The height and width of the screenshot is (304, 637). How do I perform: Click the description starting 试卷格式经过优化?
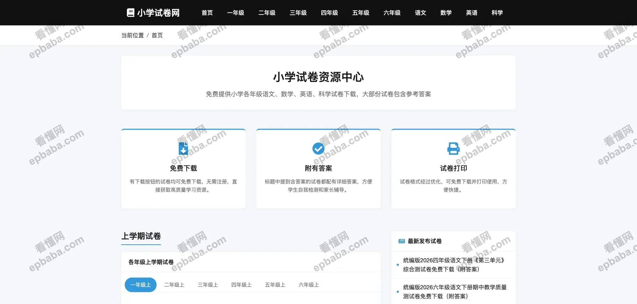point(454,186)
